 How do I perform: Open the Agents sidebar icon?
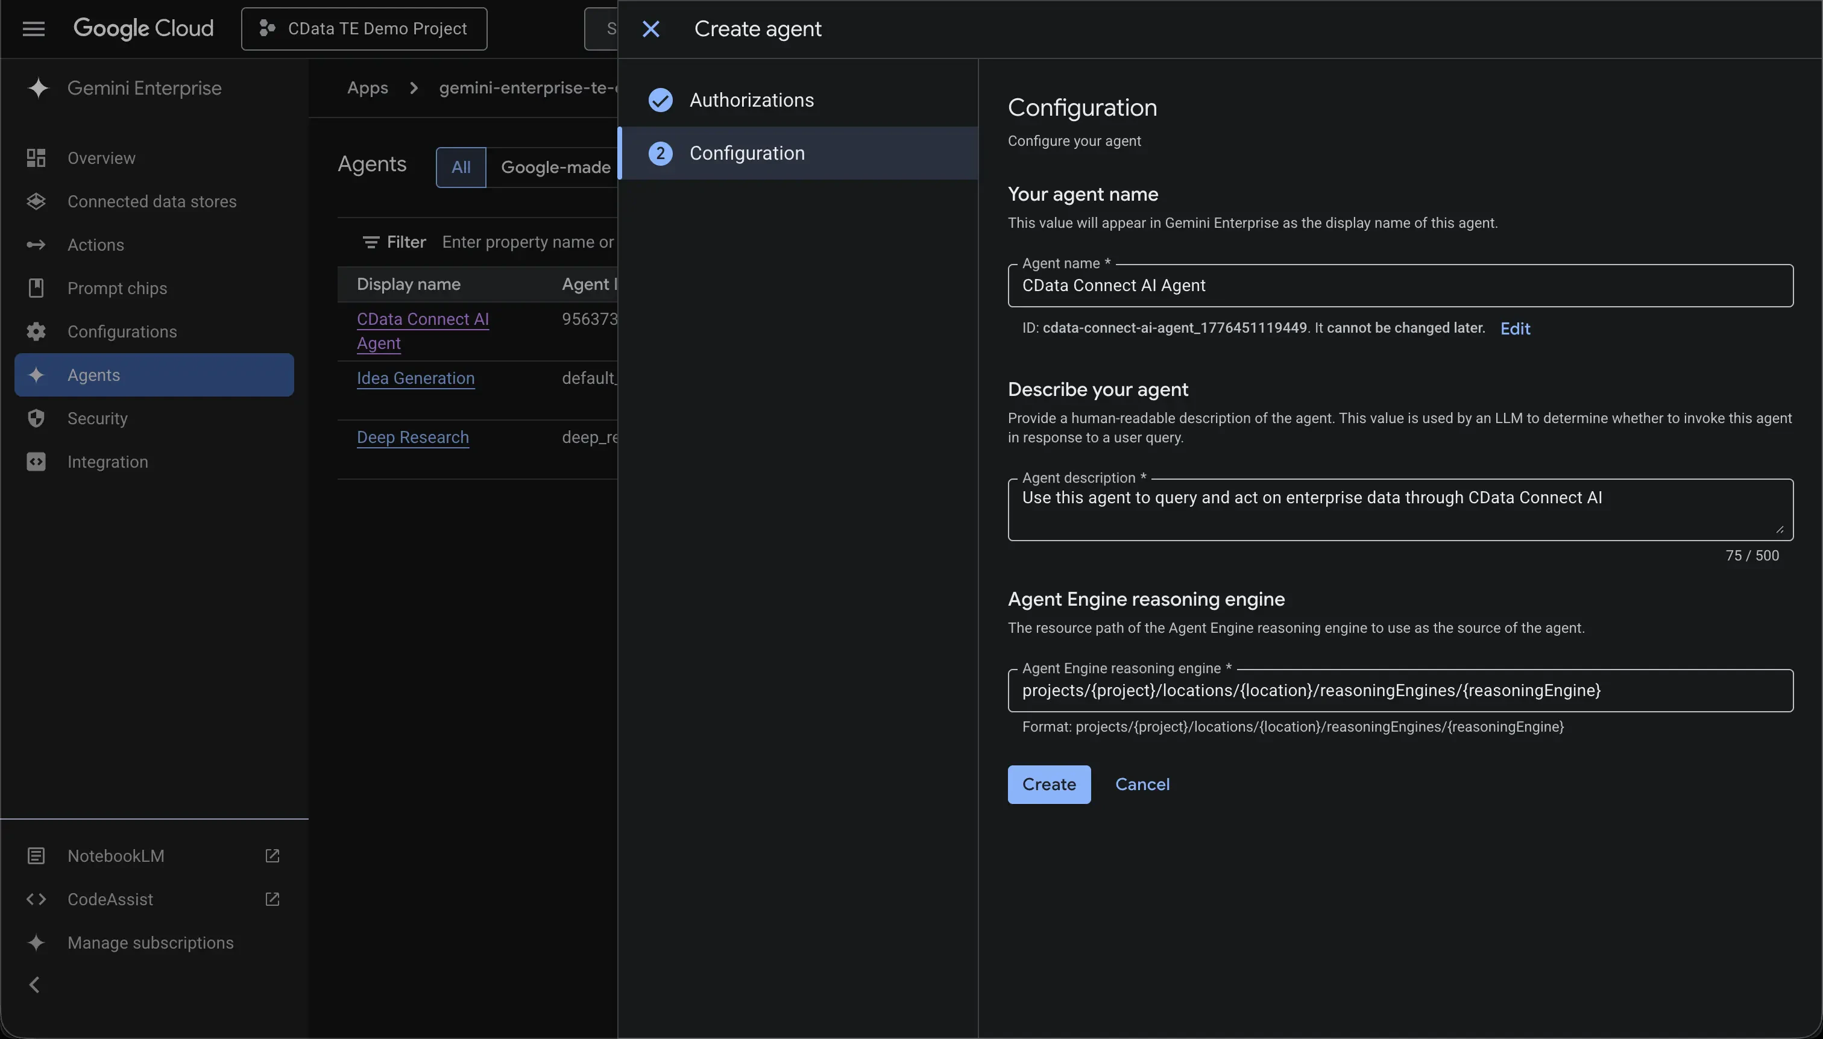pos(36,375)
